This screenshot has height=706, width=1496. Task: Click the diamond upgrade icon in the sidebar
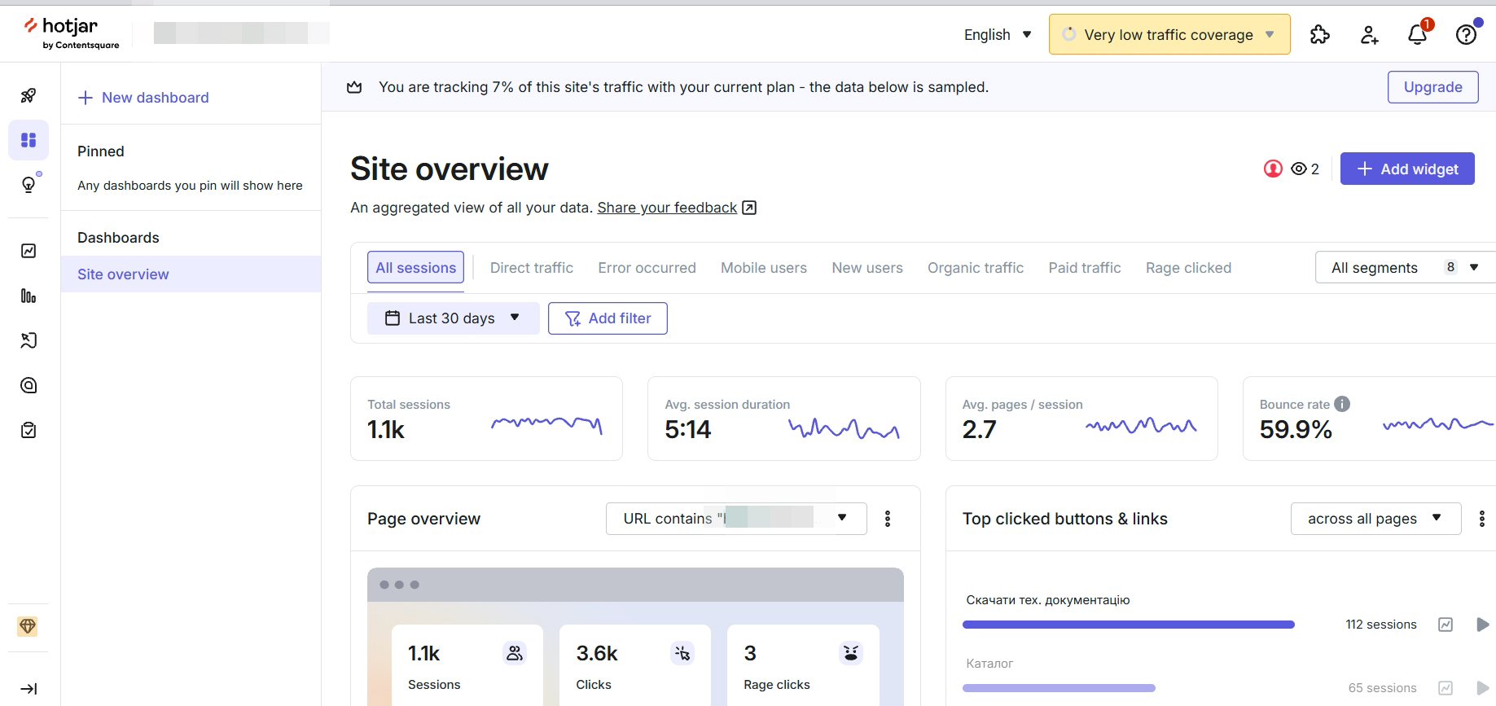coord(28,626)
